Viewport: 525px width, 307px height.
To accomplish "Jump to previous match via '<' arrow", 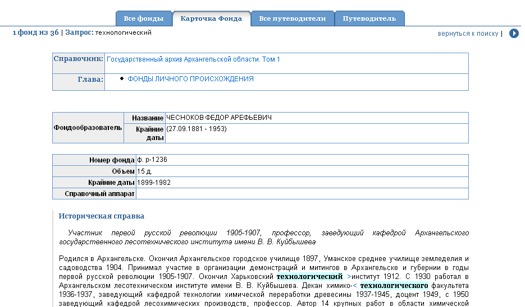I will pyautogui.click(x=354, y=285).
